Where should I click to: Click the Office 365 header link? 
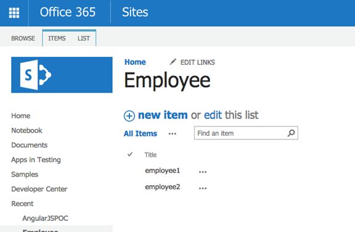(68, 12)
